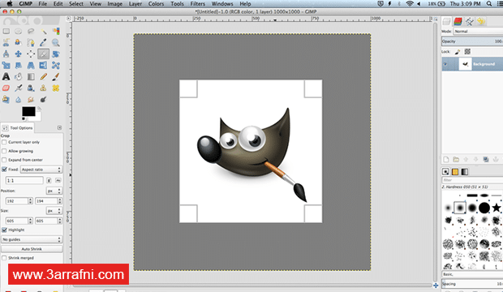Open the Colors menu

156,4
